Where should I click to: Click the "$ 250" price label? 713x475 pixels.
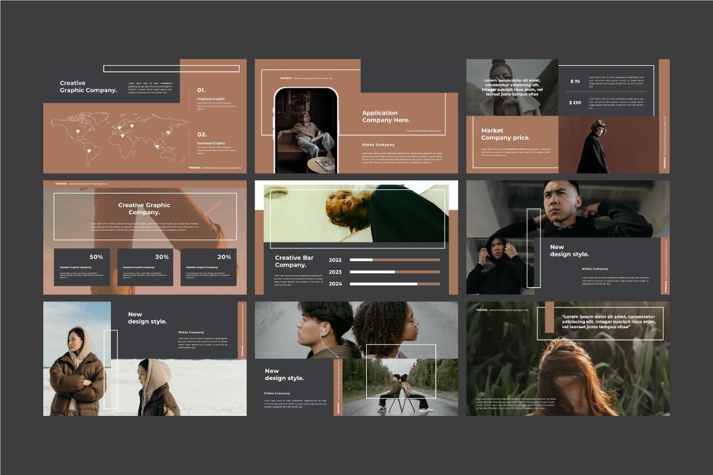pyautogui.click(x=575, y=103)
